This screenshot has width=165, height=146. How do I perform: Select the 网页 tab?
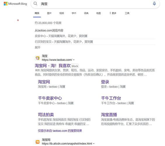(37, 13)
